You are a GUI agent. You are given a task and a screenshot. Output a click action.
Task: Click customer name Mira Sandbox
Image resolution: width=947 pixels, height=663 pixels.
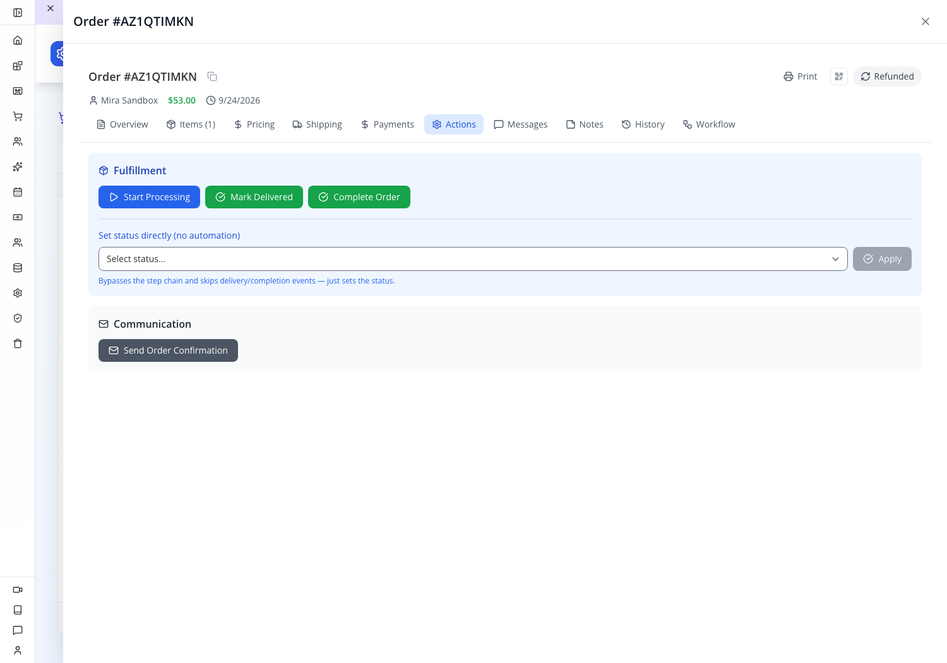point(129,100)
